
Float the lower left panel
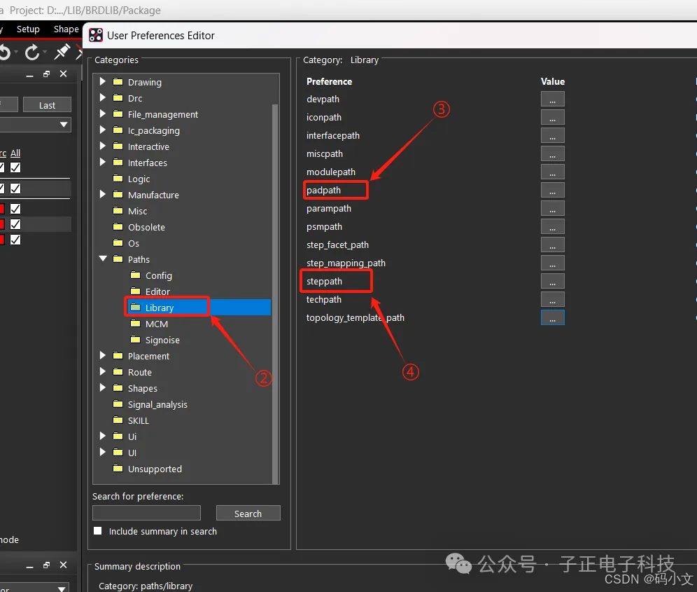[46, 565]
